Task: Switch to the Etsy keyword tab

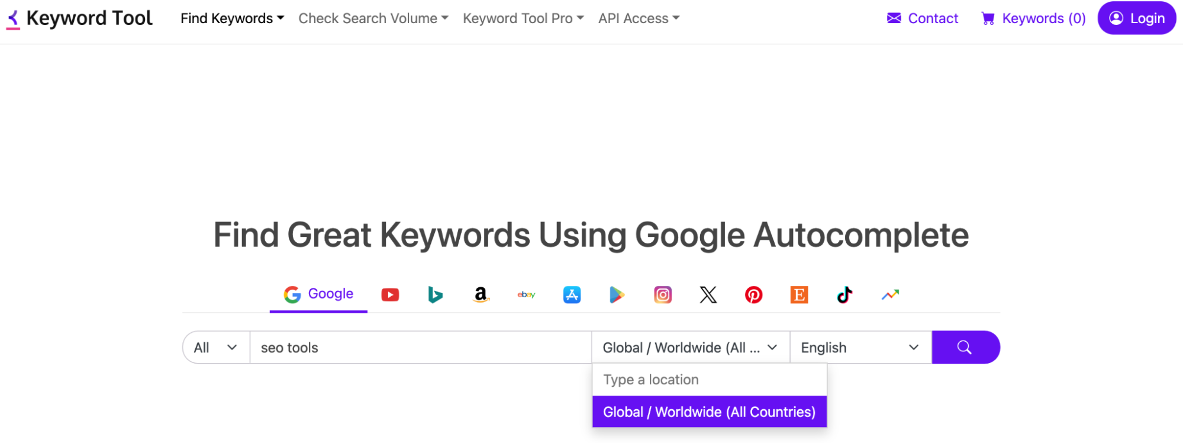Action: pos(799,294)
